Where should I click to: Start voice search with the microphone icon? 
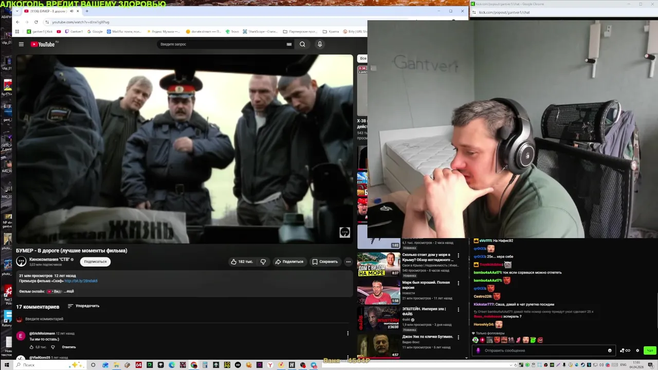(x=320, y=44)
